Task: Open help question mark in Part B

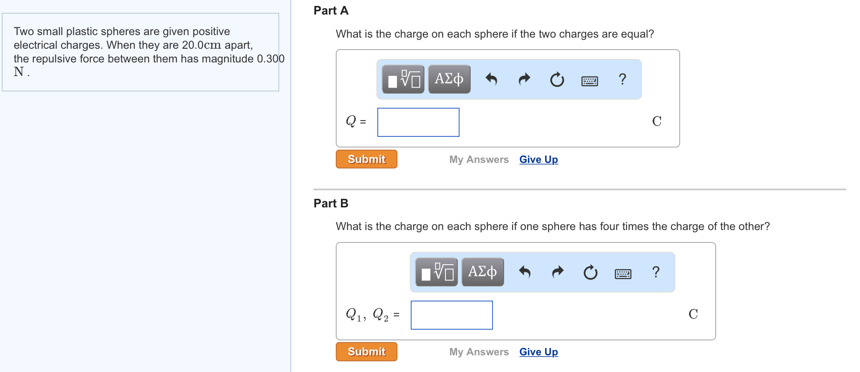Action: tap(656, 272)
